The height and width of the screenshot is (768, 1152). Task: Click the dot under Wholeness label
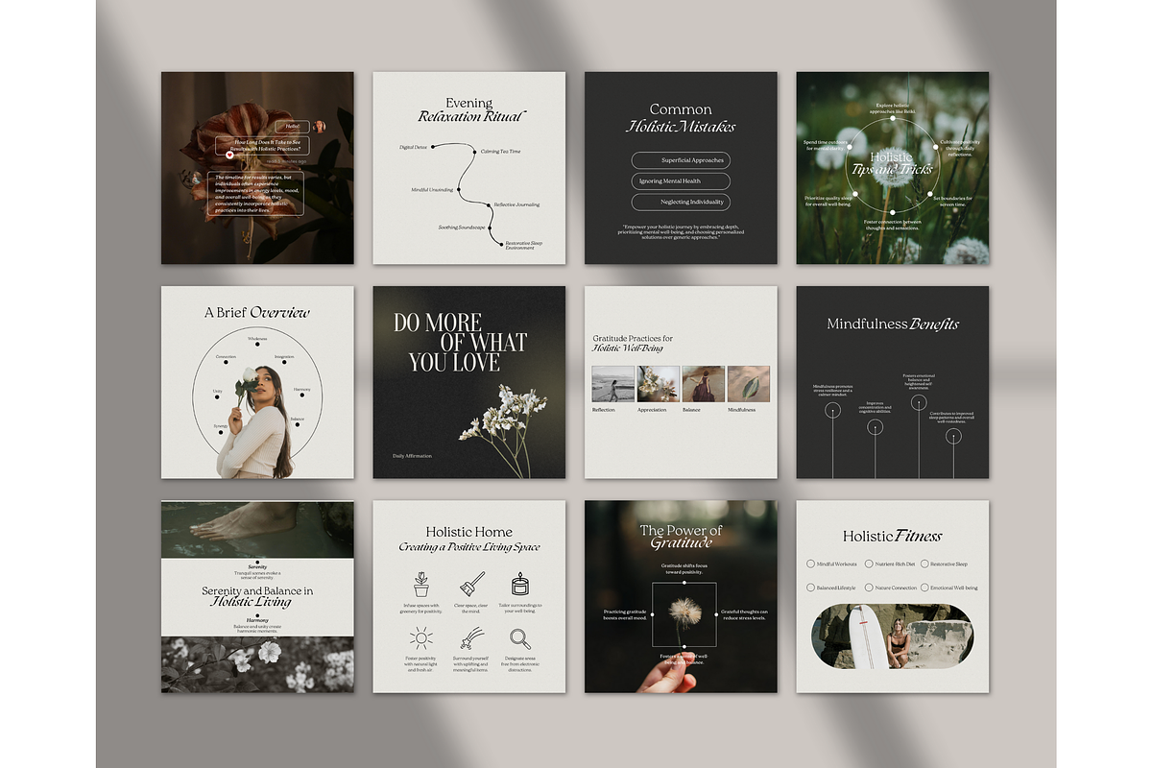coord(257,345)
